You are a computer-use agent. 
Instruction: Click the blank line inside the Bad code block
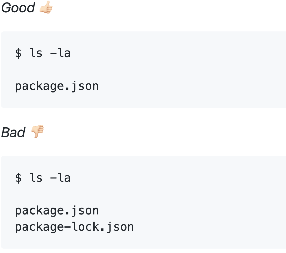click(x=144, y=194)
